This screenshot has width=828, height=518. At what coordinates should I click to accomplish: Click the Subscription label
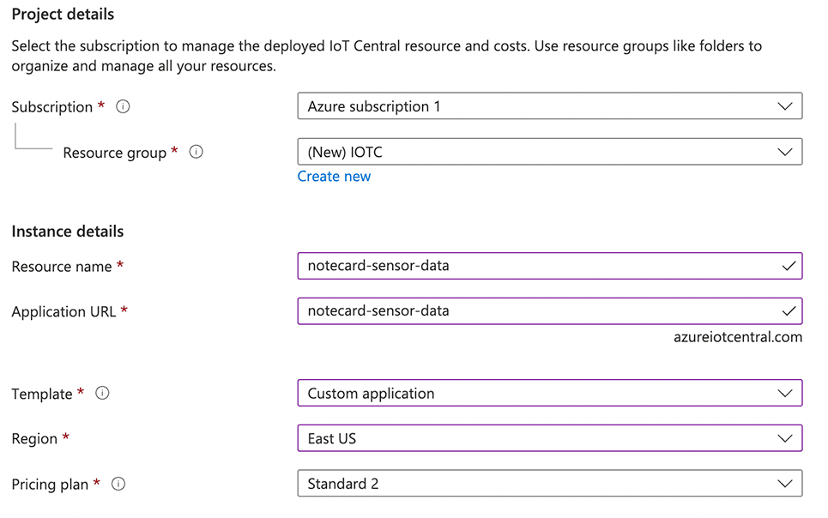(51, 107)
